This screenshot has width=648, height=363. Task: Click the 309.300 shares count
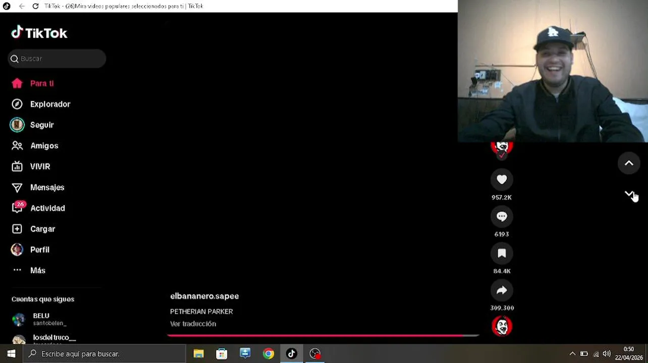pyautogui.click(x=502, y=308)
